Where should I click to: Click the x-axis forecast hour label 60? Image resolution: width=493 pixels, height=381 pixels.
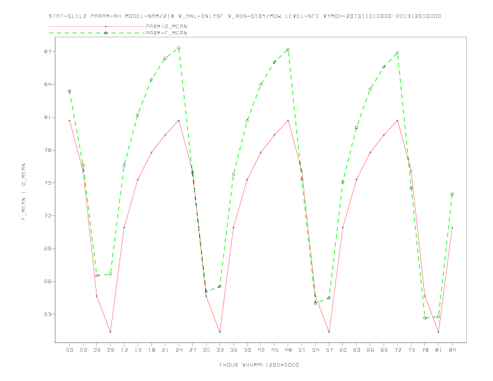[x=343, y=350]
